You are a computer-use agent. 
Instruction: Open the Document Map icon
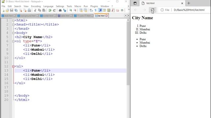point(109,10)
